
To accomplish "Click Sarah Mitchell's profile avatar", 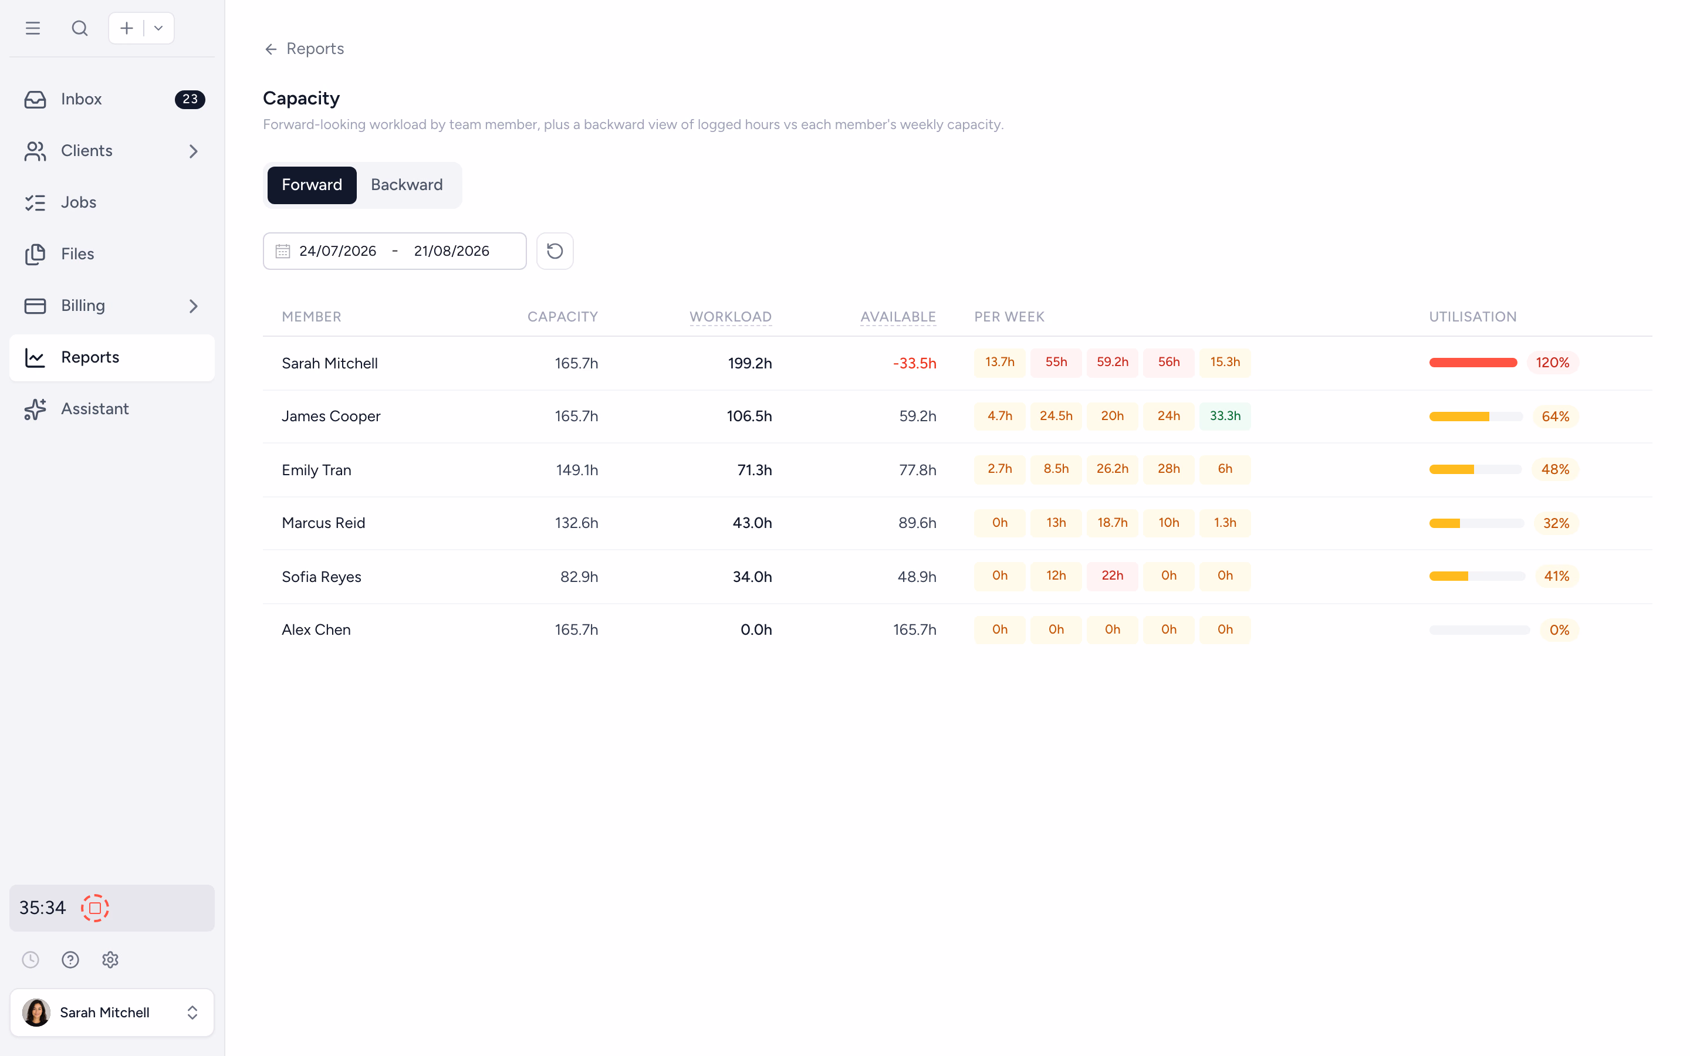I will [36, 1013].
